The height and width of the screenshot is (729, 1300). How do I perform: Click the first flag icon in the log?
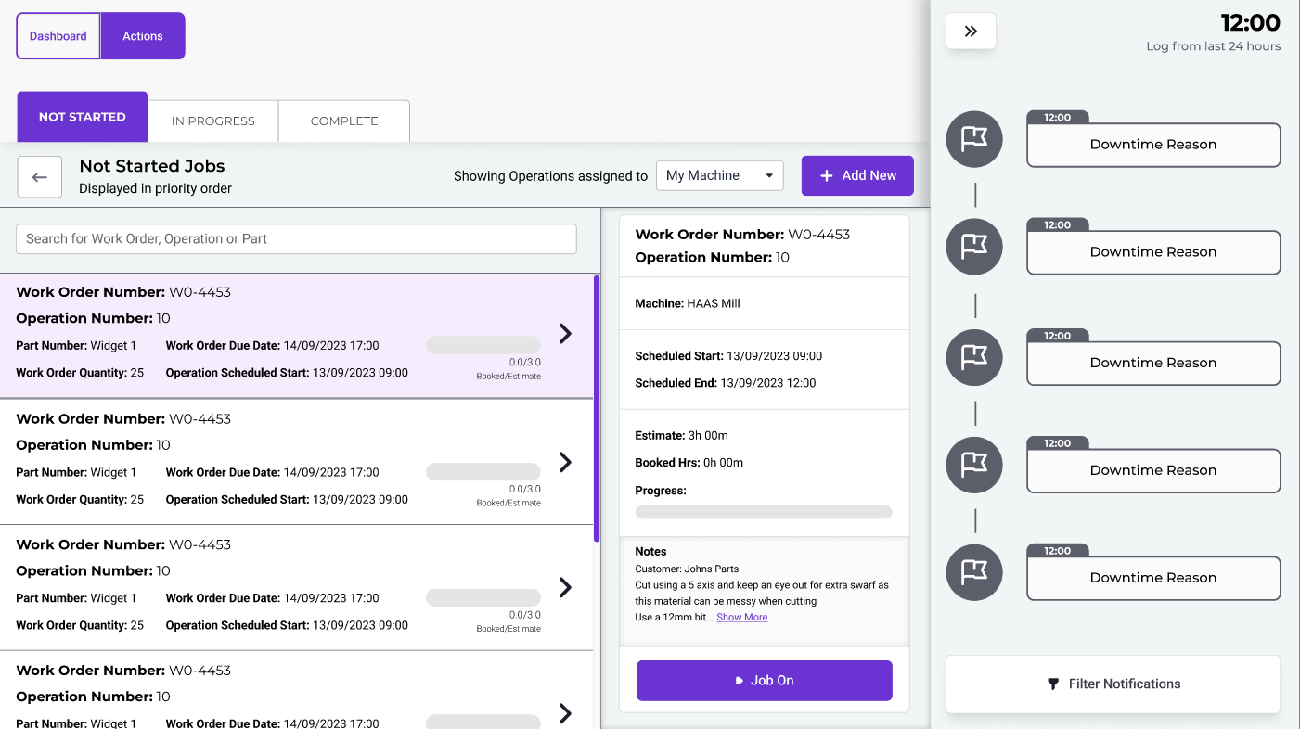tap(974, 140)
